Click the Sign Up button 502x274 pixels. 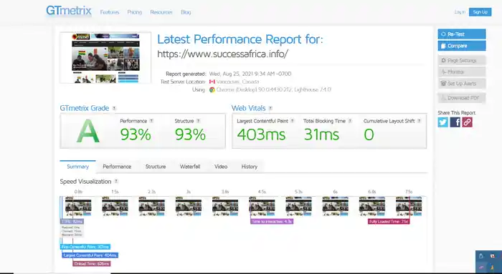(x=480, y=12)
